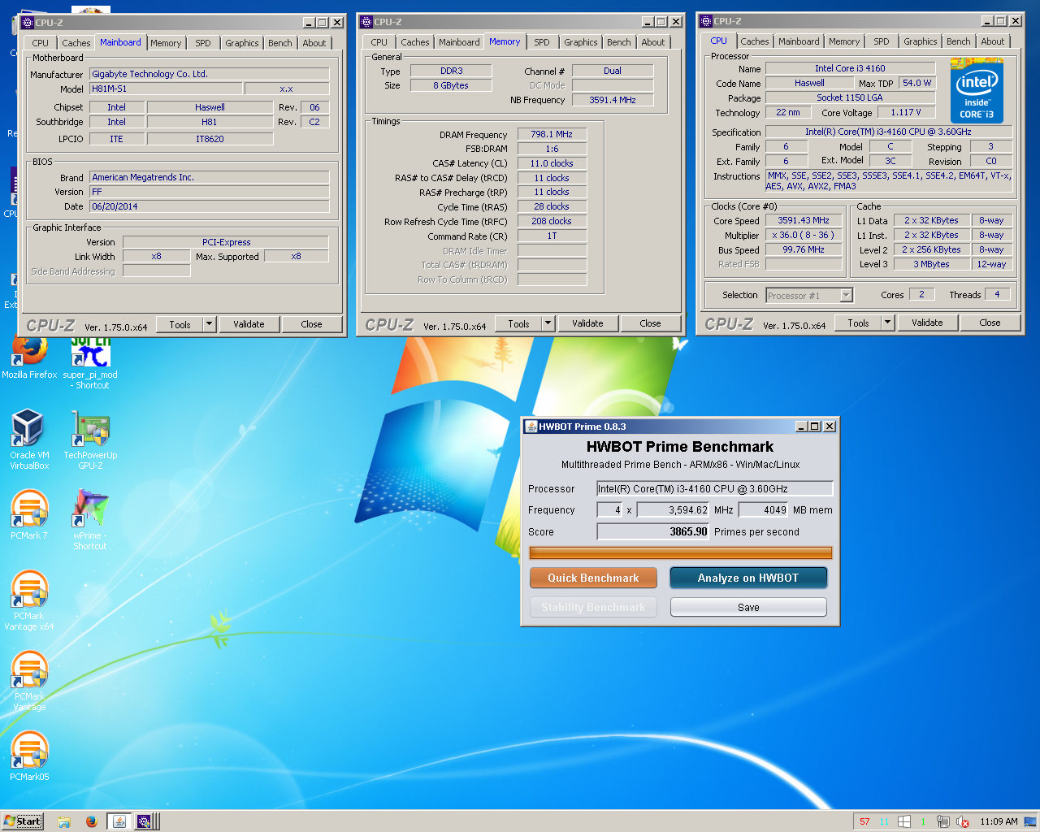The width and height of the screenshot is (1040, 832).
Task: Expand Tools dropdown arrow in Memory window
Action: pos(548,323)
